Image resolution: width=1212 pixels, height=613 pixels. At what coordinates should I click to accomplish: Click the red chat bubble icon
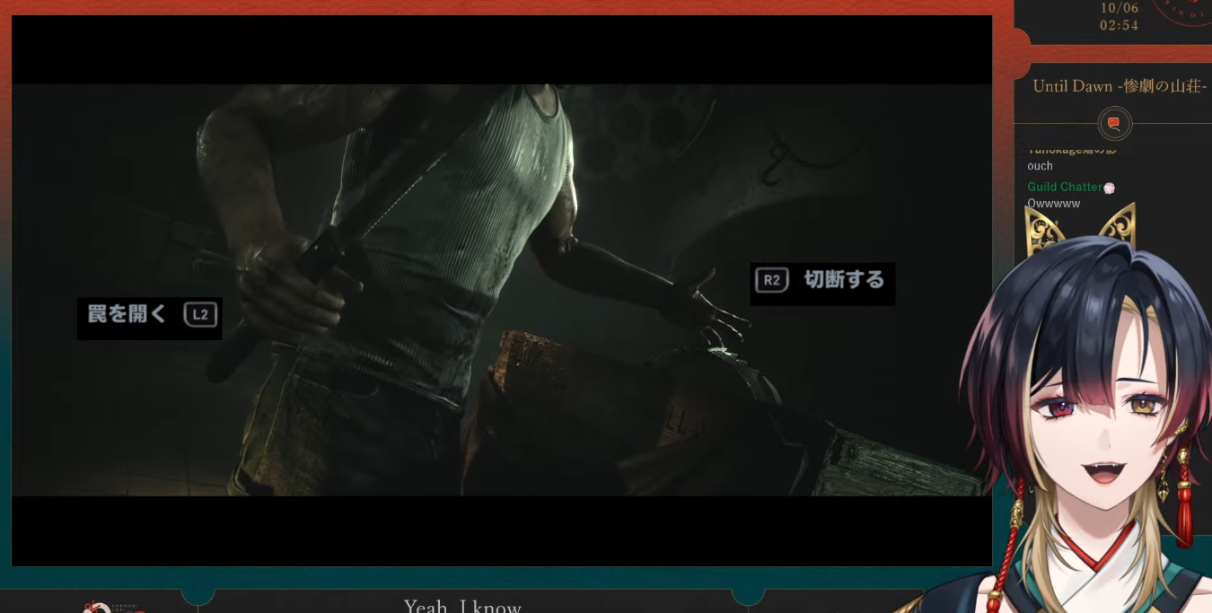(x=1114, y=124)
